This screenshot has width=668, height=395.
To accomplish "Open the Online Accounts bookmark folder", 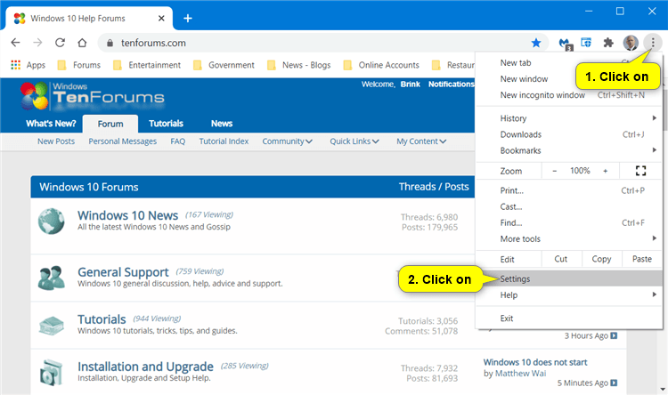I will [381, 65].
